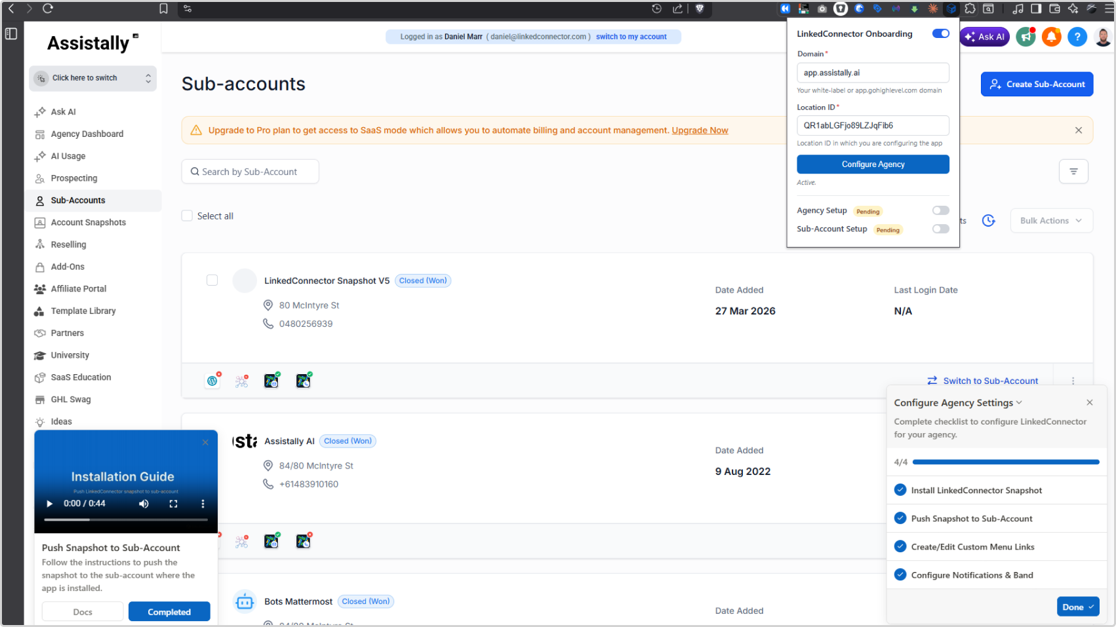Image resolution: width=1116 pixels, height=627 pixels.
Task: Dismiss the upgrade banner
Action: coord(1079,130)
